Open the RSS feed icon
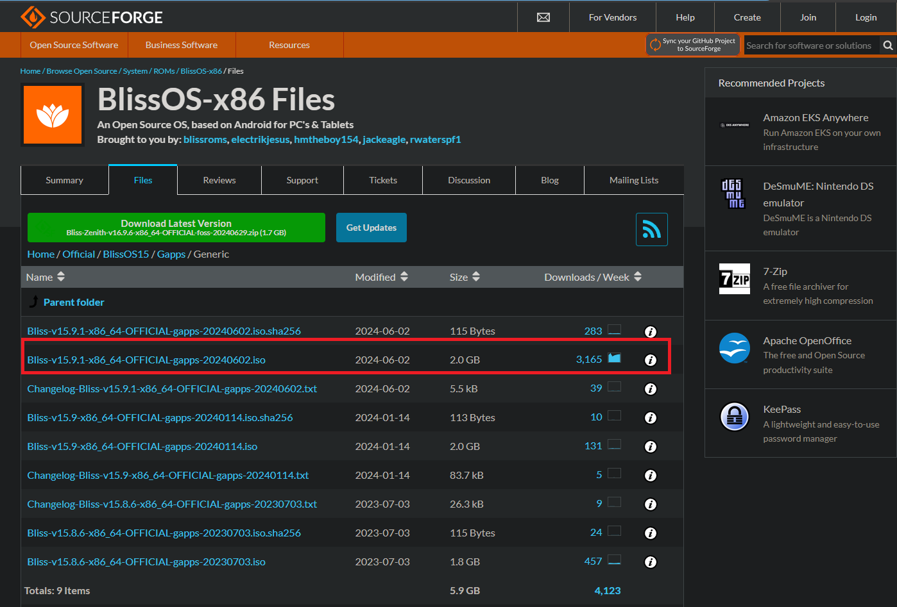897x607 pixels. [x=651, y=229]
